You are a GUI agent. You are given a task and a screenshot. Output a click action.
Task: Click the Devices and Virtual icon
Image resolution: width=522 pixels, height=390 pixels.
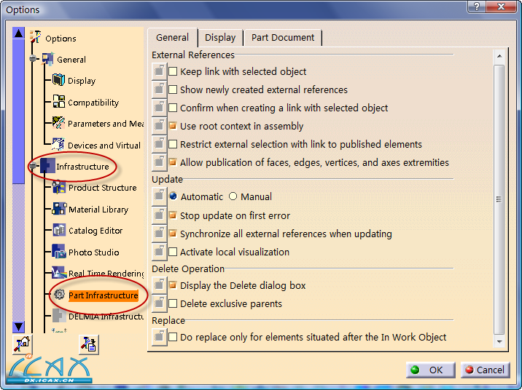(58, 144)
